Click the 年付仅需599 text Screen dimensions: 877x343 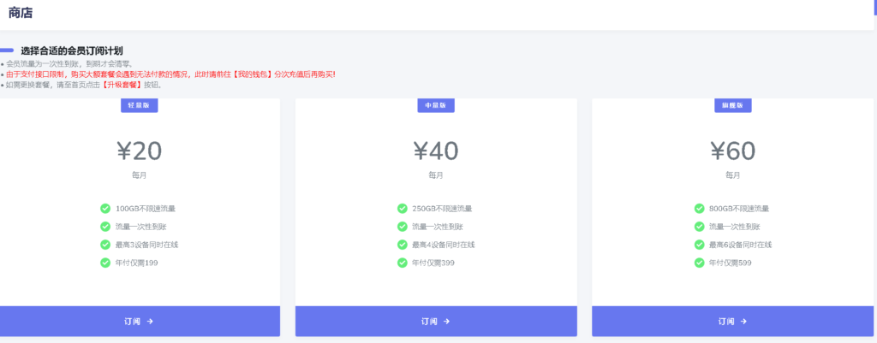click(731, 263)
